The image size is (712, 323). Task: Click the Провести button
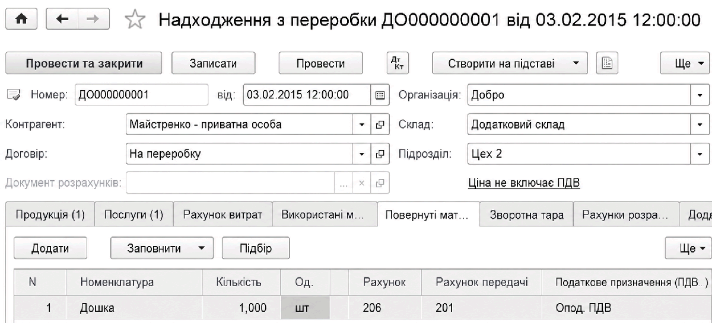click(320, 63)
